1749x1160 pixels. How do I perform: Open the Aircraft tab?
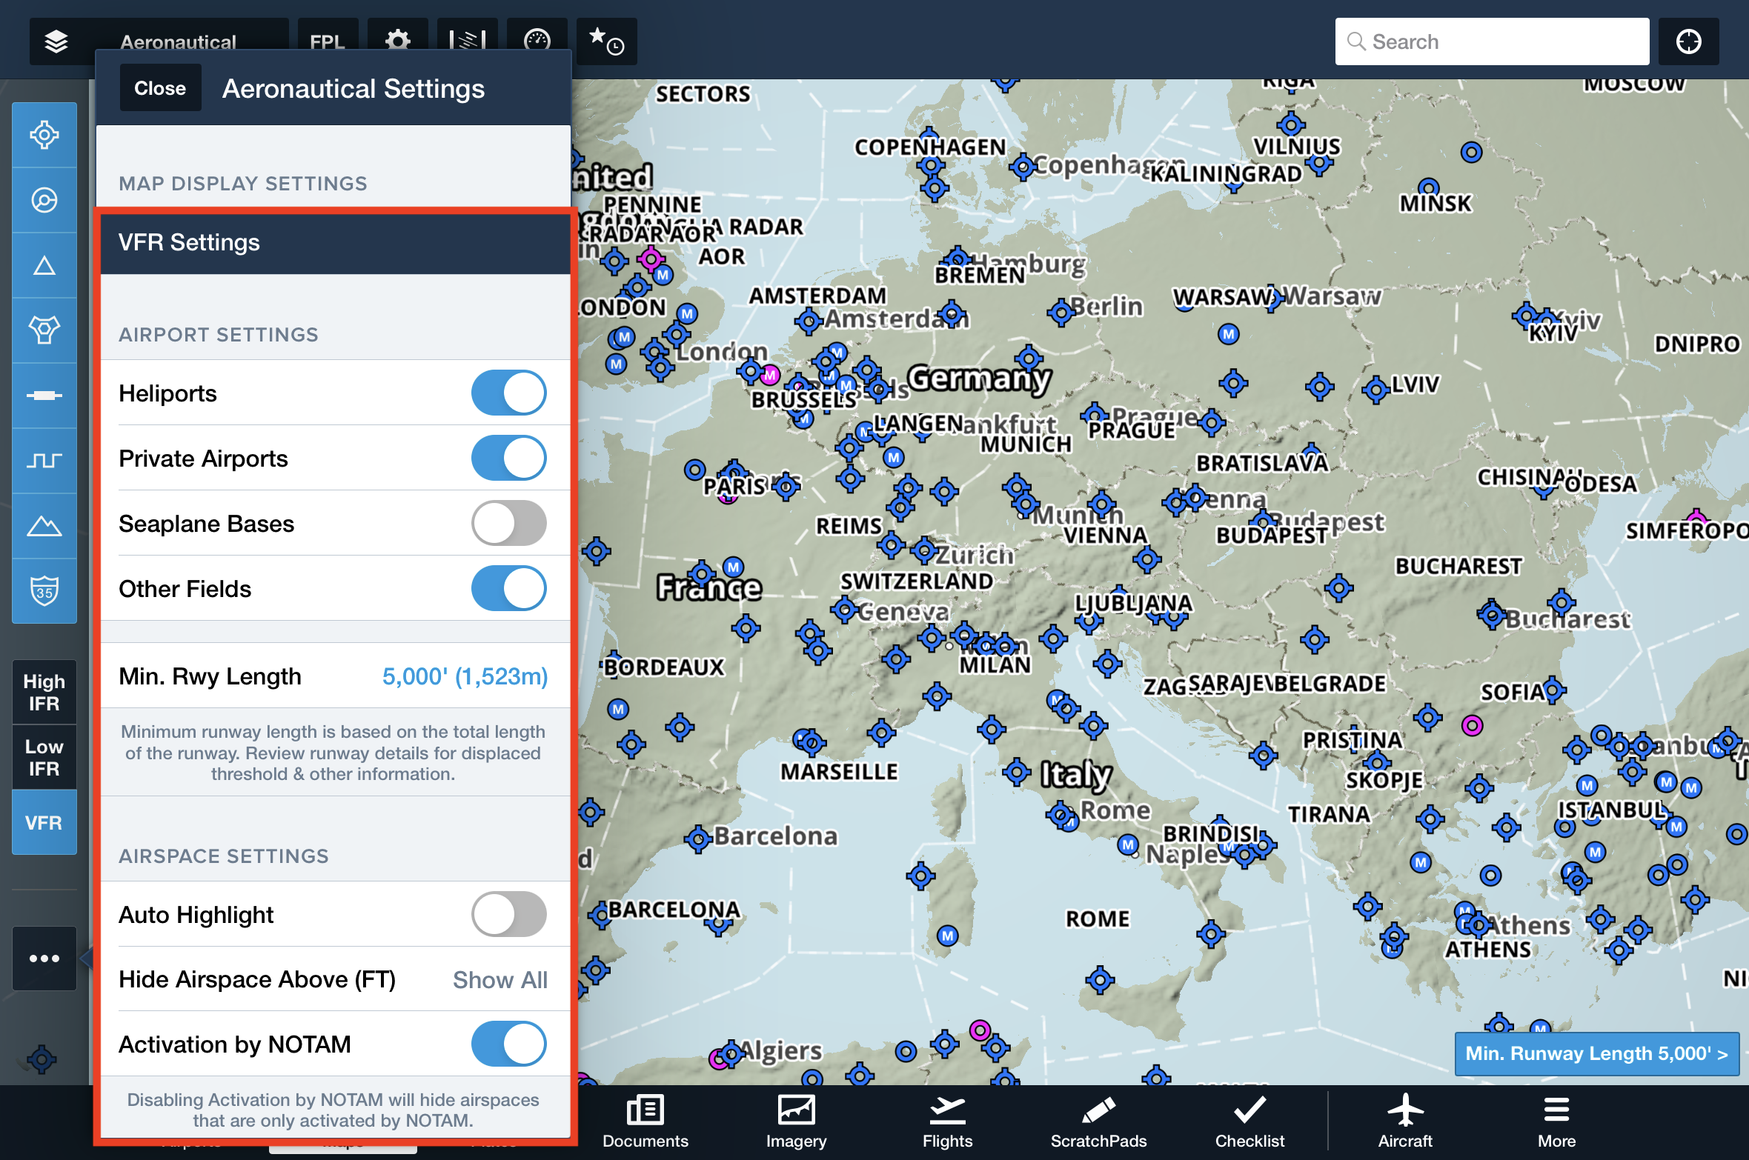(1405, 1122)
